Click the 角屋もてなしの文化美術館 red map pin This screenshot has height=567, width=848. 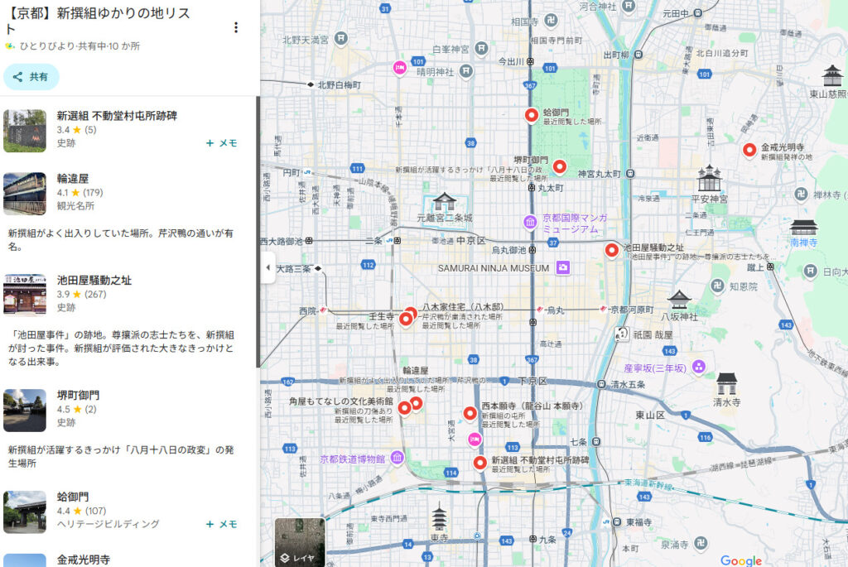tap(404, 408)
